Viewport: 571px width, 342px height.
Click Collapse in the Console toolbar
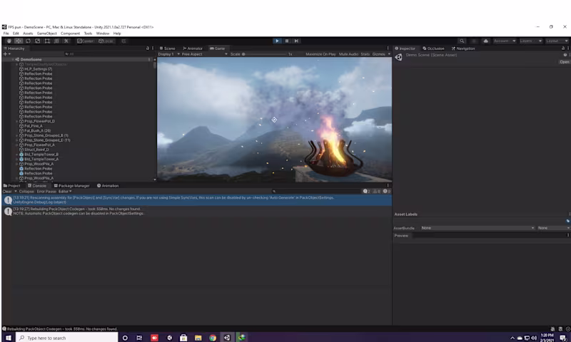click(26, 191)
